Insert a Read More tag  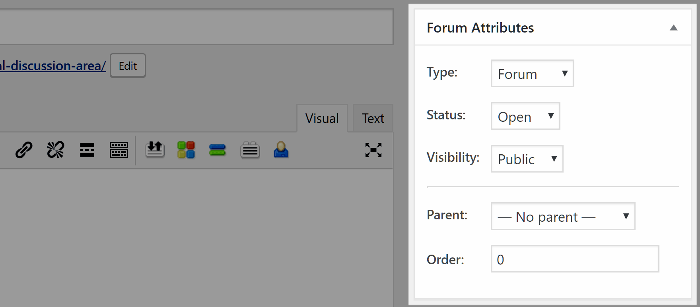(x=87, y=150)
